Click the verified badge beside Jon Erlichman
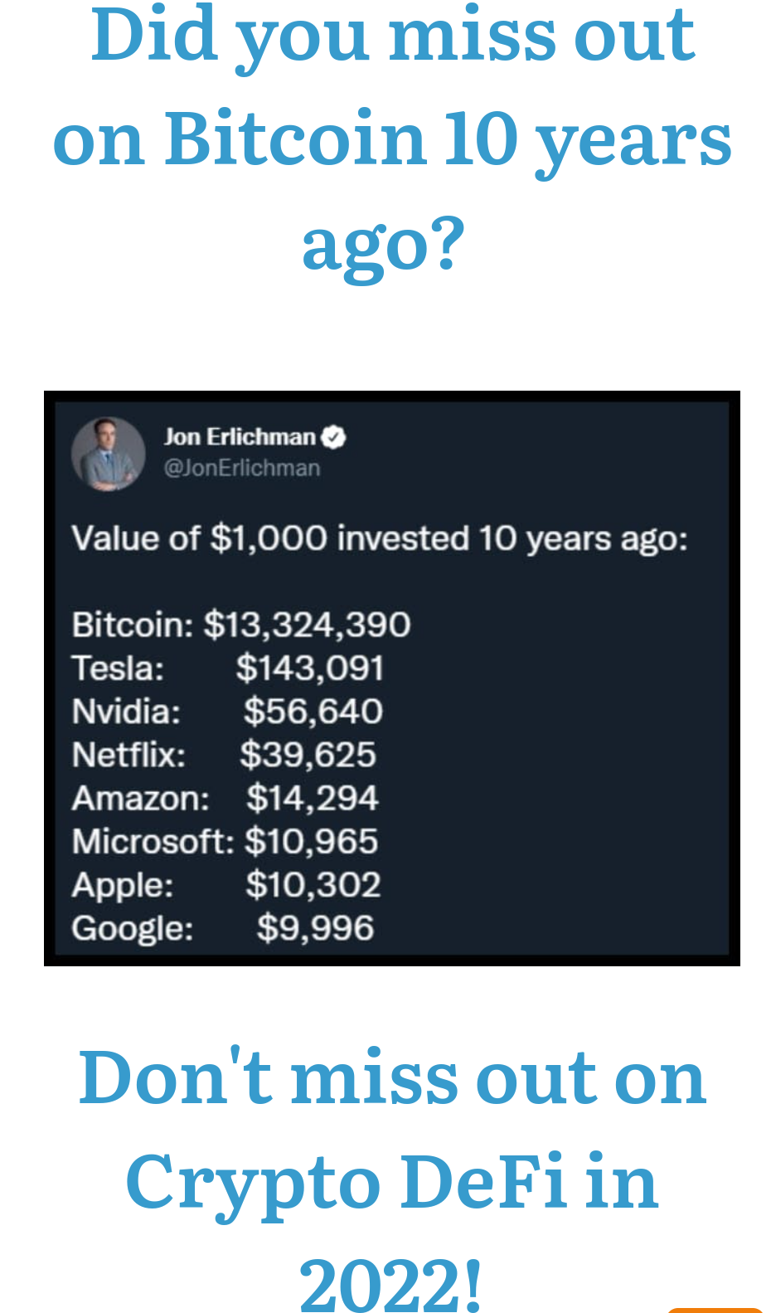Image resolution: width=771 pixels, height=1313 pixels. [333, 436]
